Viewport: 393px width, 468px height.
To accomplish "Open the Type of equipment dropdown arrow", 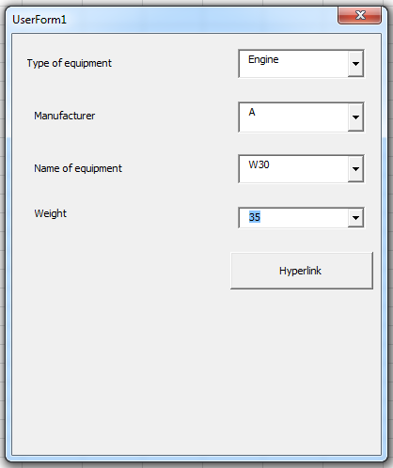I will pos(355,64).
